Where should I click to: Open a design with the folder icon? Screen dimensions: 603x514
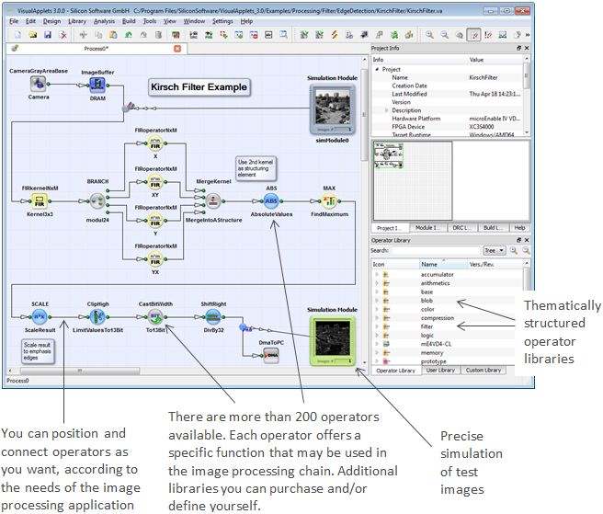click(x=33, y=35)
